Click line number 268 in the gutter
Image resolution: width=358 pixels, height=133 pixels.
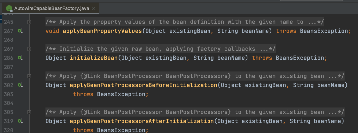point(8,40)
